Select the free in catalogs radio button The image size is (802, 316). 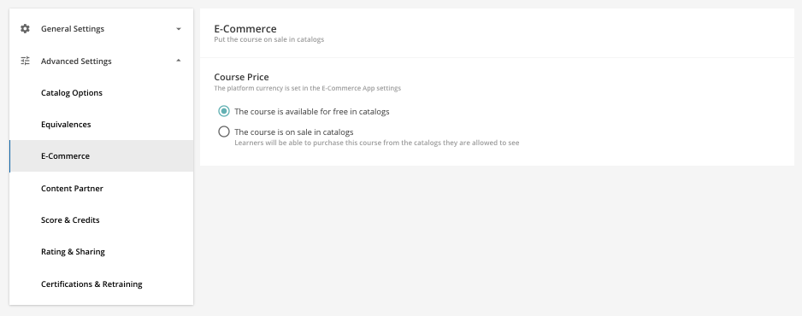click(223, 111)
